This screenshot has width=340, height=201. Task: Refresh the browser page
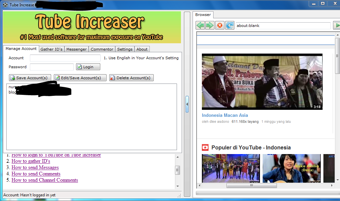pyautogui.click(x=230, y=25)
